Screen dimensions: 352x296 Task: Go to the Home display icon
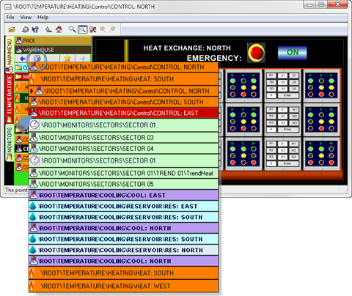tap(59, 30)
